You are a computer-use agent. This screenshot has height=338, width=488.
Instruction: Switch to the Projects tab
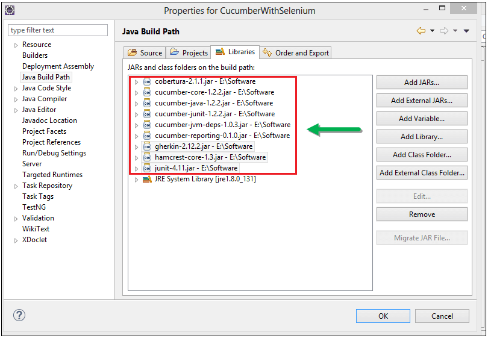pyautogui.click(x=189, y=53)
